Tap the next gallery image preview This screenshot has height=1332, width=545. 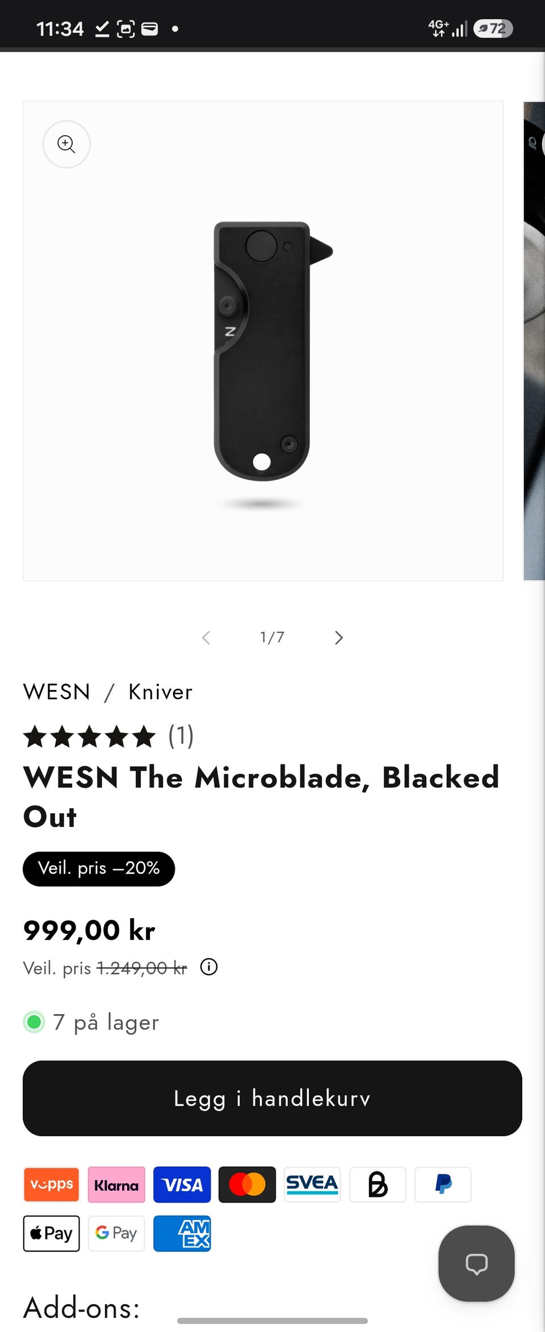tap(534, 341)
